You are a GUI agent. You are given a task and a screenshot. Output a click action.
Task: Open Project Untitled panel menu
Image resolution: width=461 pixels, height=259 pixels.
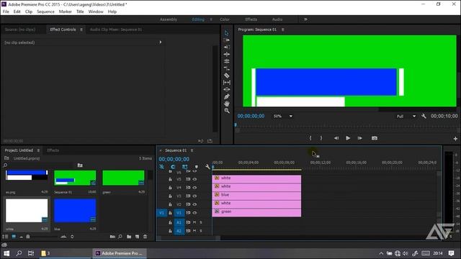(38, 150)
